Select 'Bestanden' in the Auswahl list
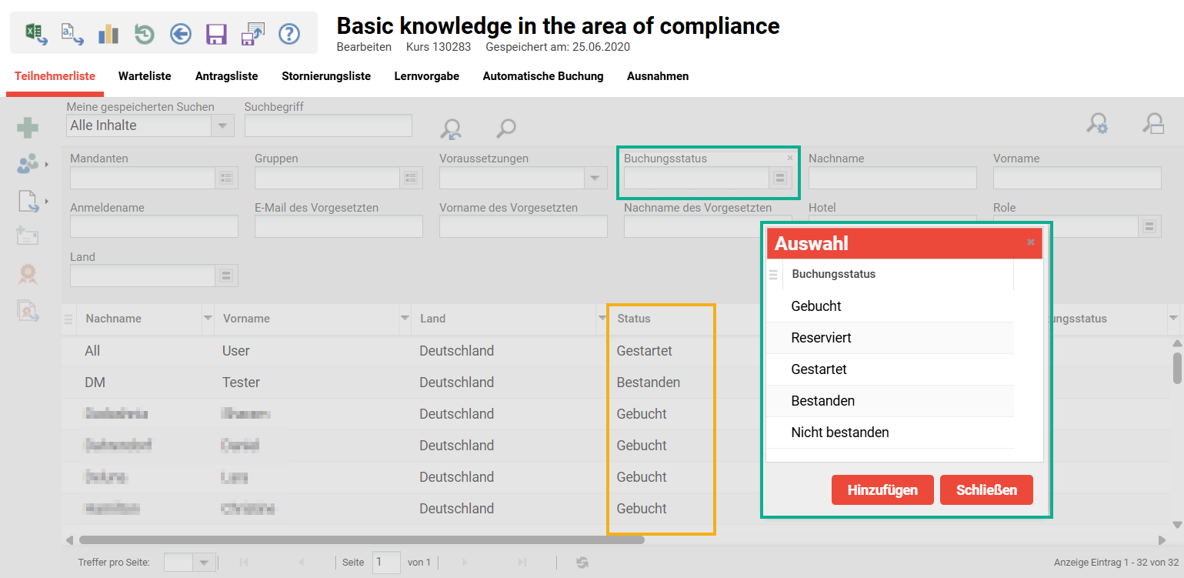 pos(822,401)
